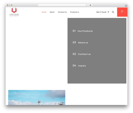Click the browser address bar

pyautogui.click(x=63, y=5)
